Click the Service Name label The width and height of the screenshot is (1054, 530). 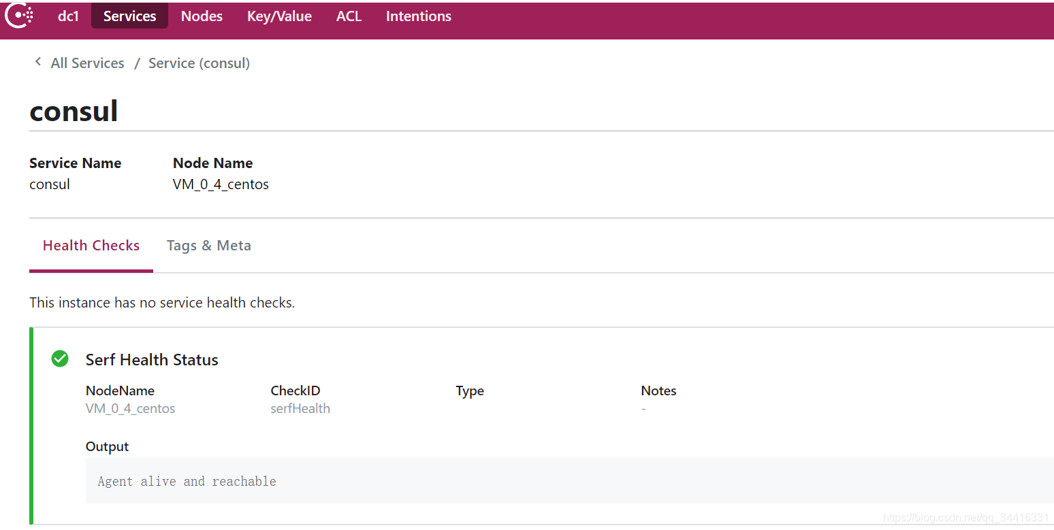(x=75, y=163)
